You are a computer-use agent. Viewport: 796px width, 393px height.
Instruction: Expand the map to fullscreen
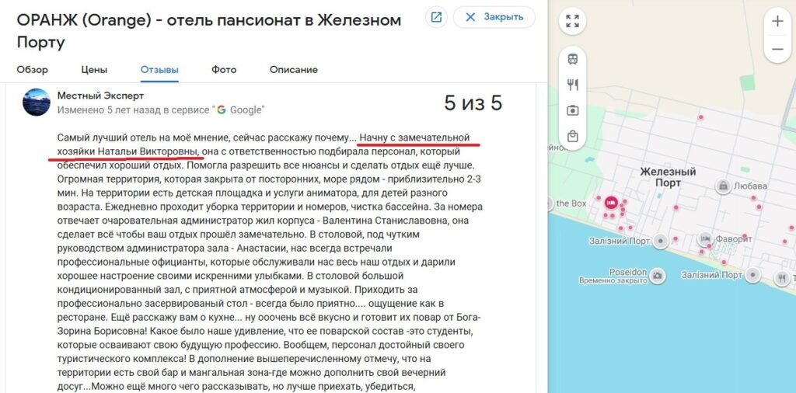pyautogui.click(x=573, y=21)
